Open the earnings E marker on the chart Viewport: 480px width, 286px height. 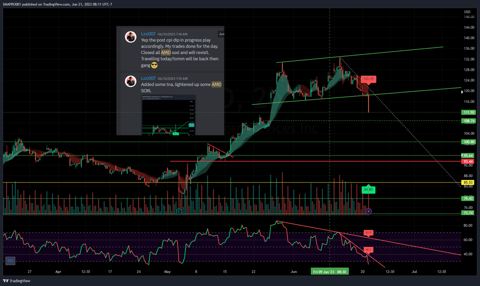point(179,211)
